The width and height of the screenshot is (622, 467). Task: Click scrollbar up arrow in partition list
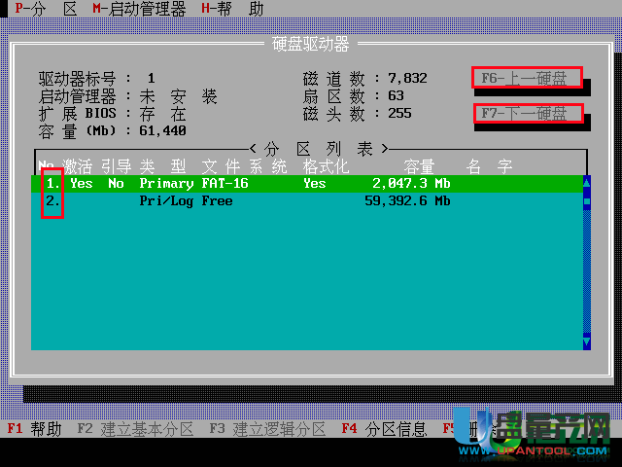point(586,182)
